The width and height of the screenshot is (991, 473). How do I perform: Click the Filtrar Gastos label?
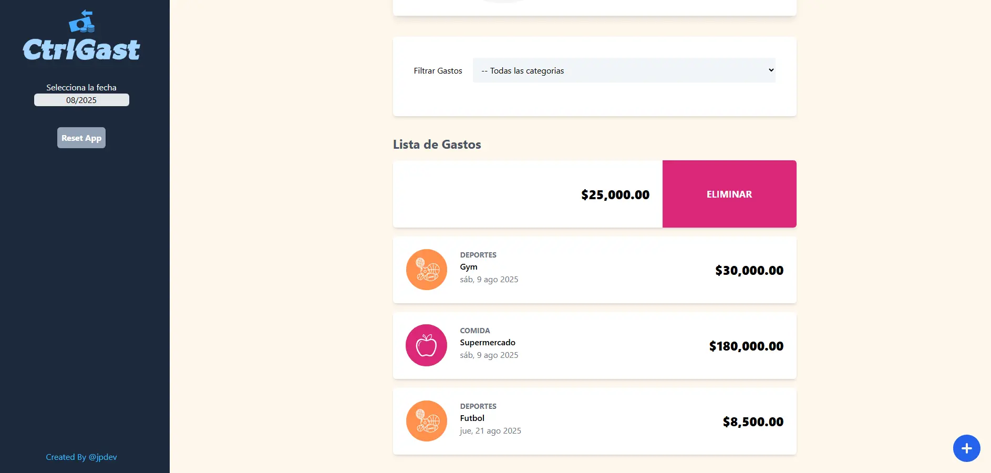coord(438,71)
